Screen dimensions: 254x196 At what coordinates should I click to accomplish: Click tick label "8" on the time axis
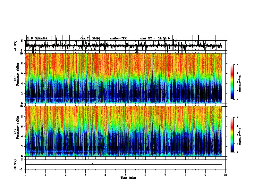coord(185,175)
